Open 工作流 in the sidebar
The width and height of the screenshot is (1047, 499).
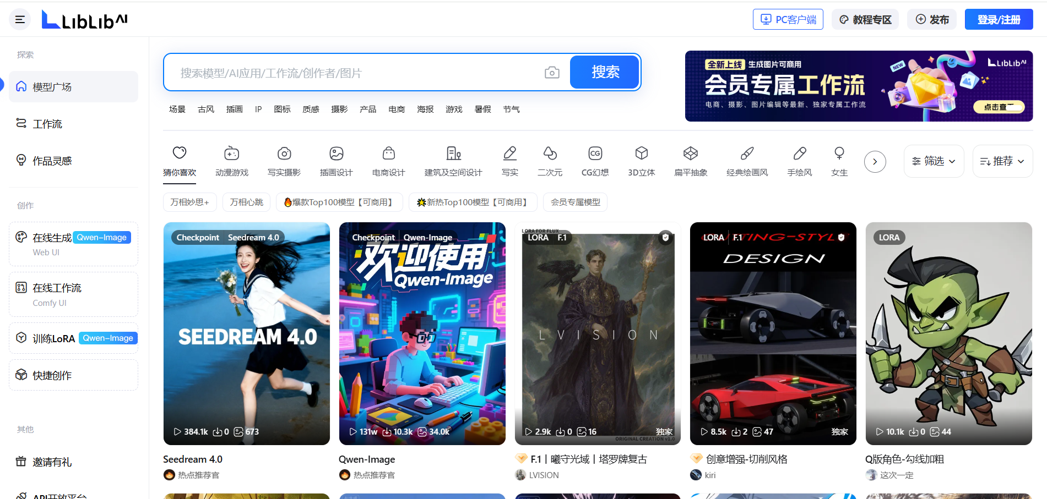[x=47, y=124]
